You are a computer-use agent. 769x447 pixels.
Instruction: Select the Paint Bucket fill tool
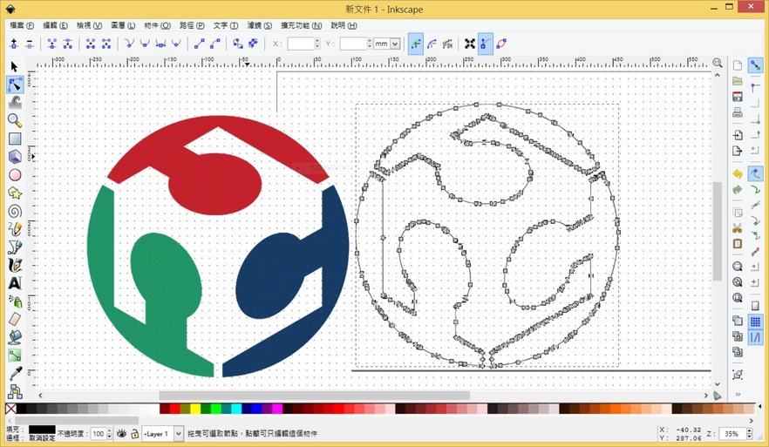coord(15,337)
